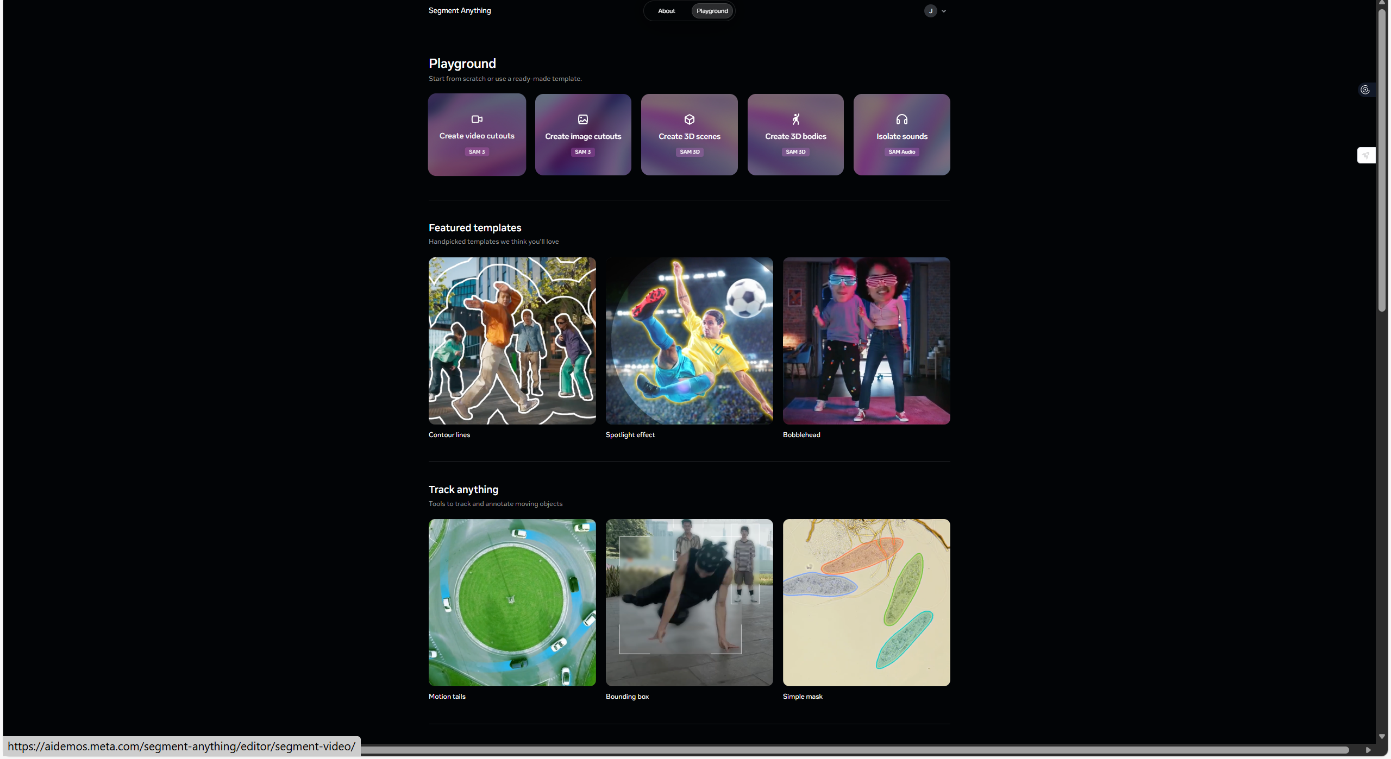Expand the account dropdown chevron
The height and width of the screenshot is (759, 1391).
coord(944,11)
